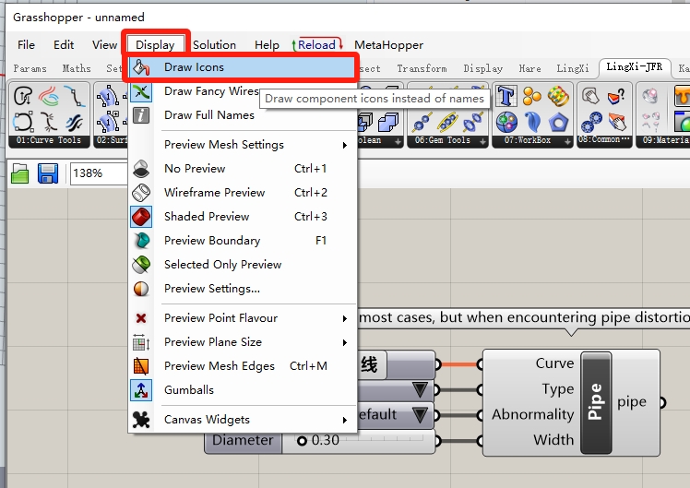The image size is (690, 488).
Task: Toggle Gumballs display
Action: [242, 390]
